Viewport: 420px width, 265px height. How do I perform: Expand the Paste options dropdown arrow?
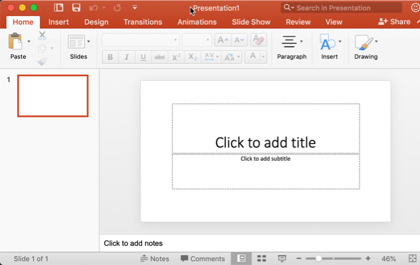point(29,42)
